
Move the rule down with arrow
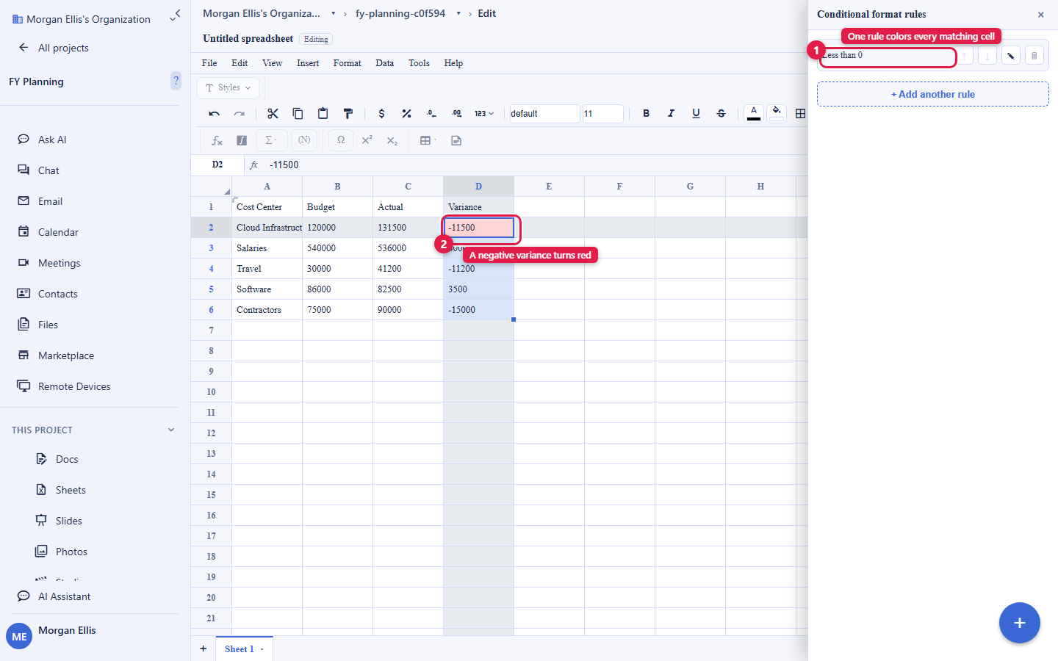click(987, 56)
